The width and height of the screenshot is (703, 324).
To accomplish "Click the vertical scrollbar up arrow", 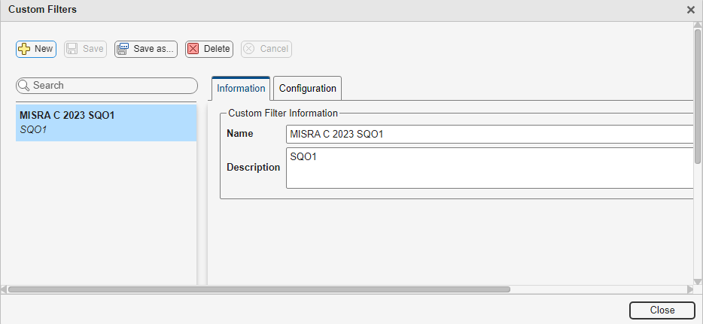I will [x=698, y=25].
